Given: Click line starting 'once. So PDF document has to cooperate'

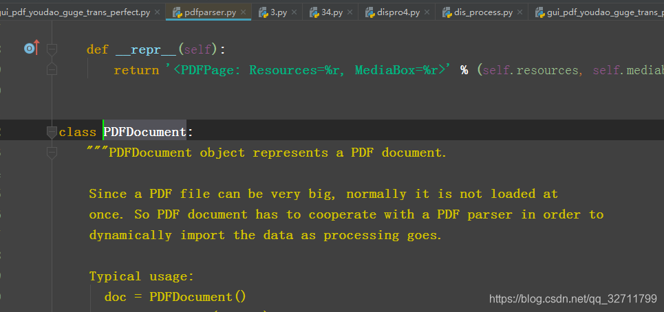Looking at the screenshot, I should click(346, 215).
